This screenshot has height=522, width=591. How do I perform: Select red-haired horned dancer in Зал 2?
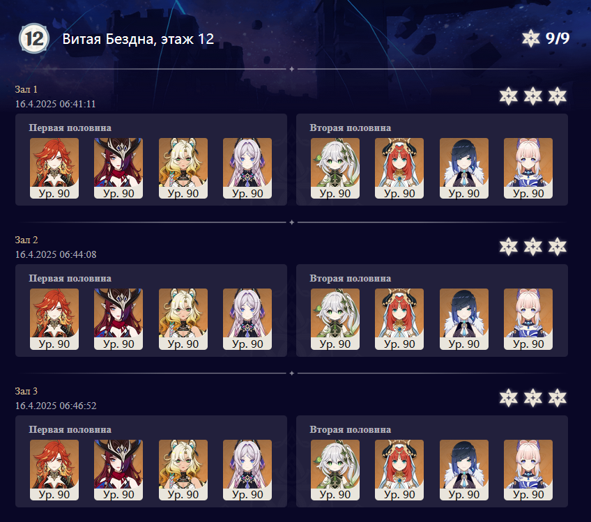(399, 319)
